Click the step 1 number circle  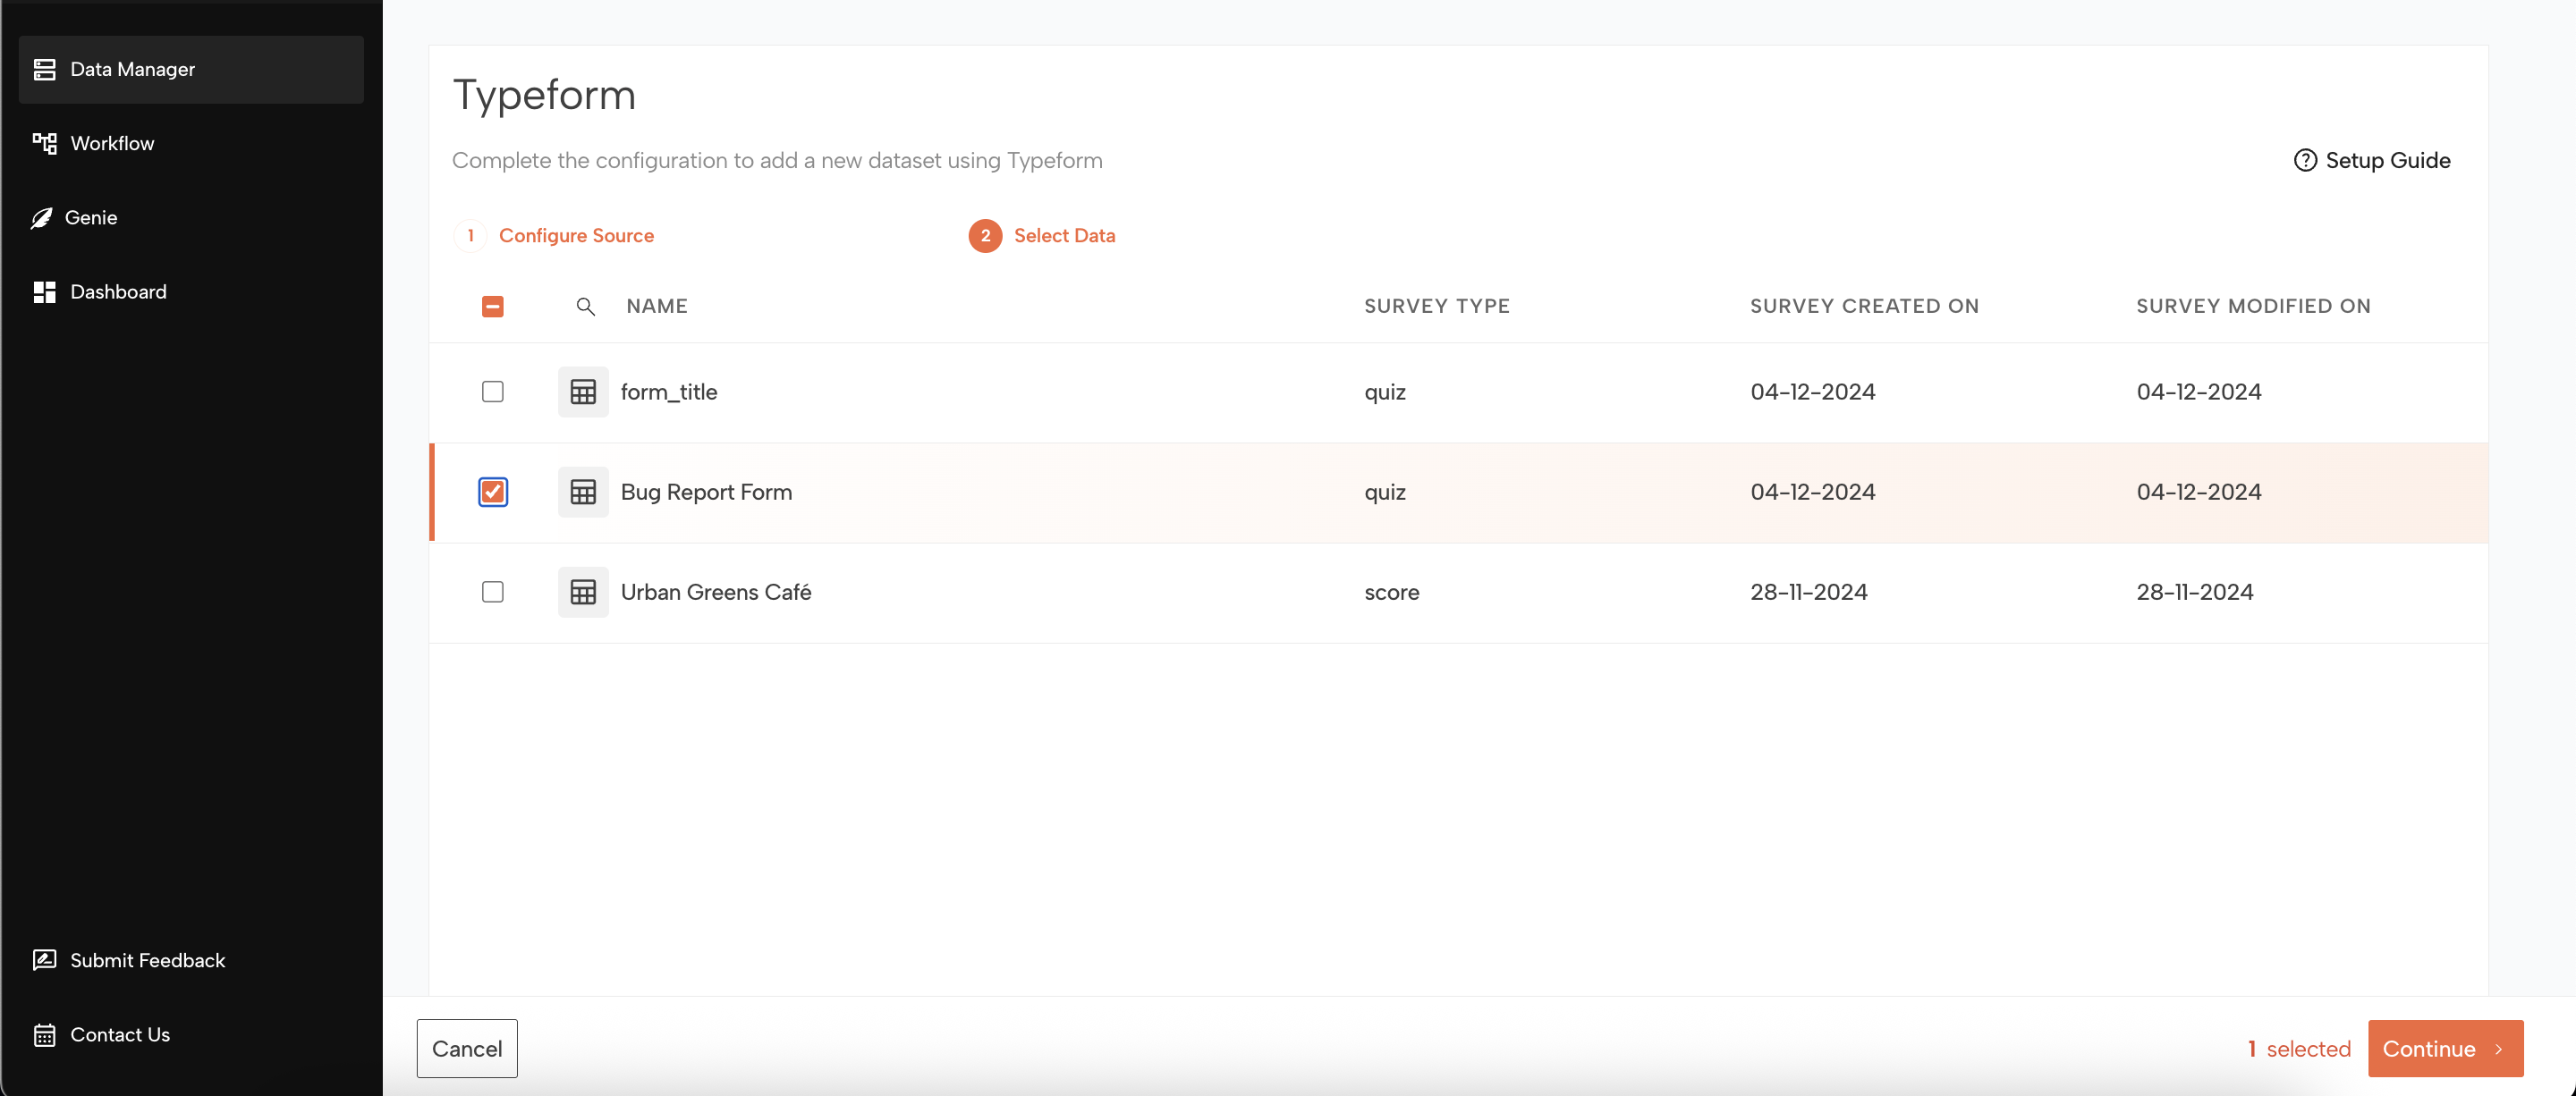tap(470, 236)
